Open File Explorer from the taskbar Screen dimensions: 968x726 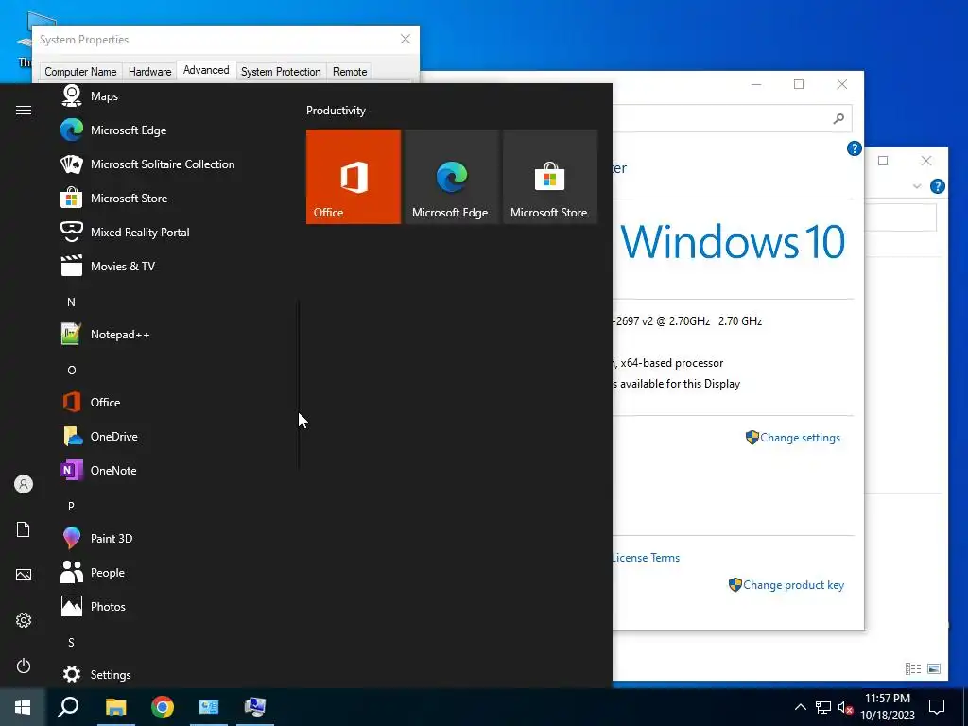115,707
